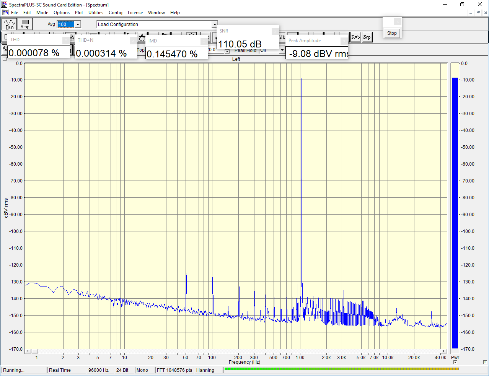Open the Utilities menu
Viewport: 489px width, 376px height.
pos(96,13)
